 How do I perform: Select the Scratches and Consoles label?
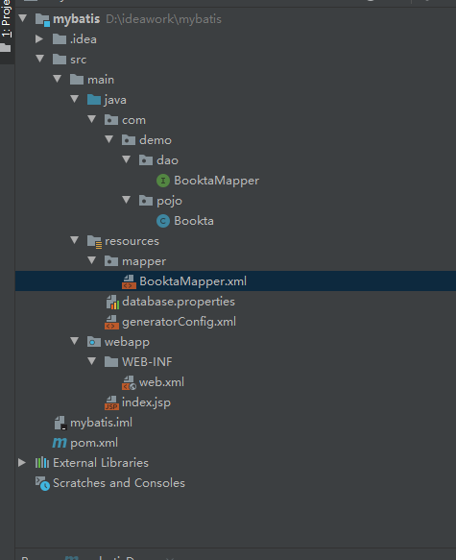[119, 483]
